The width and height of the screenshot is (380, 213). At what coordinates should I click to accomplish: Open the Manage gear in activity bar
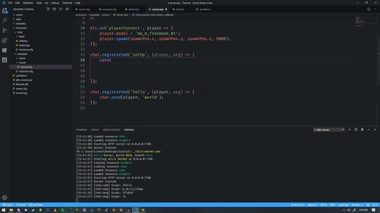point(5,198)
